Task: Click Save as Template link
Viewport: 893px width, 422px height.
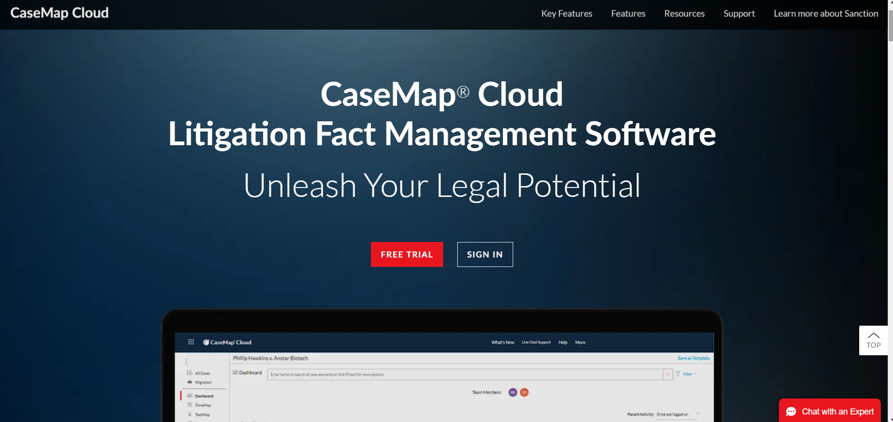Action: 693,358
